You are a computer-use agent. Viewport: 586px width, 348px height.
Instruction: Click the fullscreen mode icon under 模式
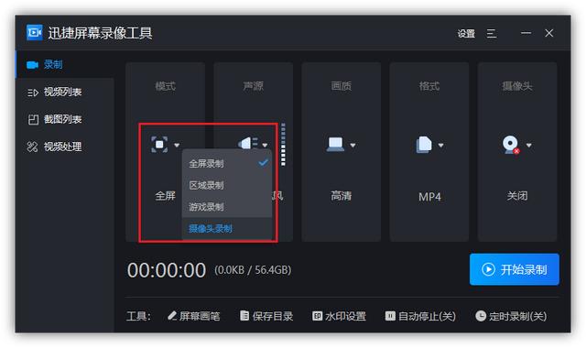point(159,145)
